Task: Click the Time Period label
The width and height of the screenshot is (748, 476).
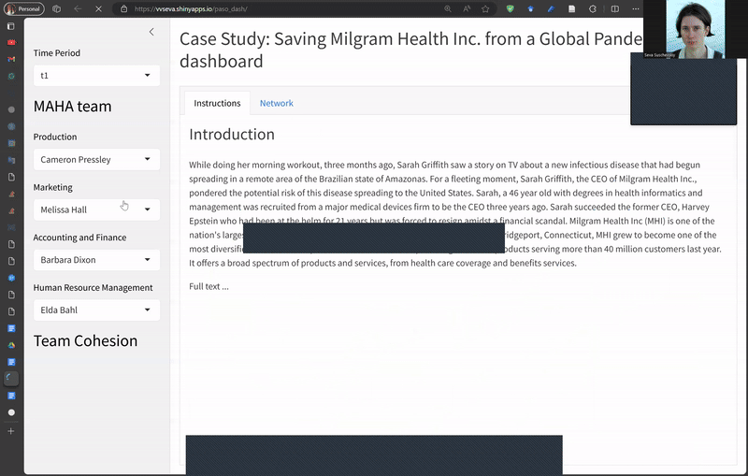Action: (57, 53)
